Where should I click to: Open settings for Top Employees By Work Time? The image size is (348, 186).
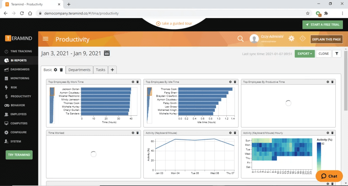(133, 82)
